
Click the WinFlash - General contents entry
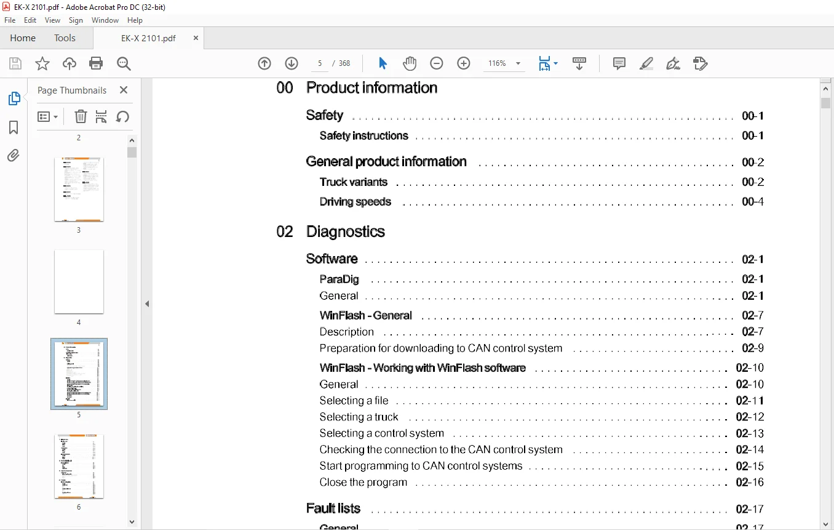[x=366, y=315]
